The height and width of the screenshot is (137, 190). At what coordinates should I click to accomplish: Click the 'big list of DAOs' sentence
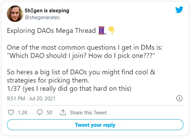81,76
